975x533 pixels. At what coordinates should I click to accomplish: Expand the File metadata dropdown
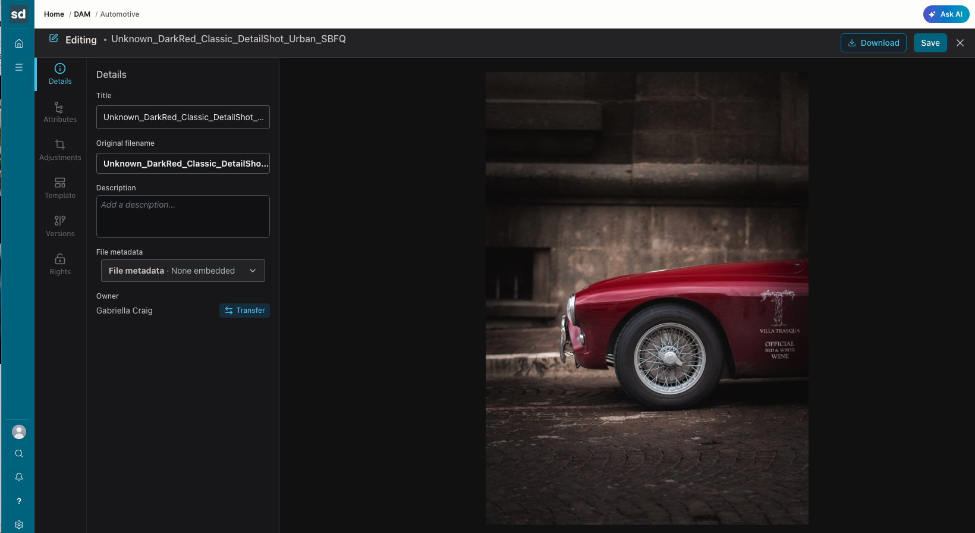[183, 271]
